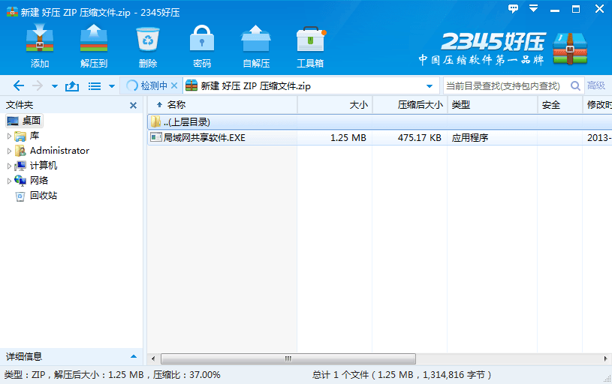
Task: Select 网络 in folder tree
Action: pos(39,180)
